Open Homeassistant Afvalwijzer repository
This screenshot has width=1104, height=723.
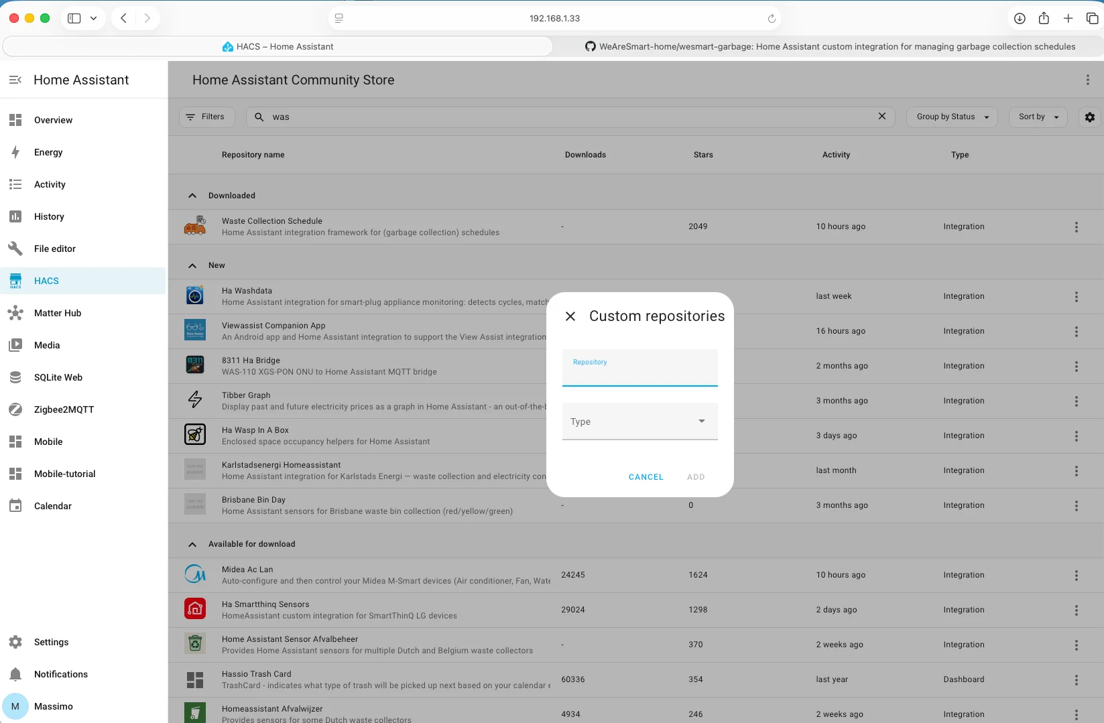tap(635, 712)
